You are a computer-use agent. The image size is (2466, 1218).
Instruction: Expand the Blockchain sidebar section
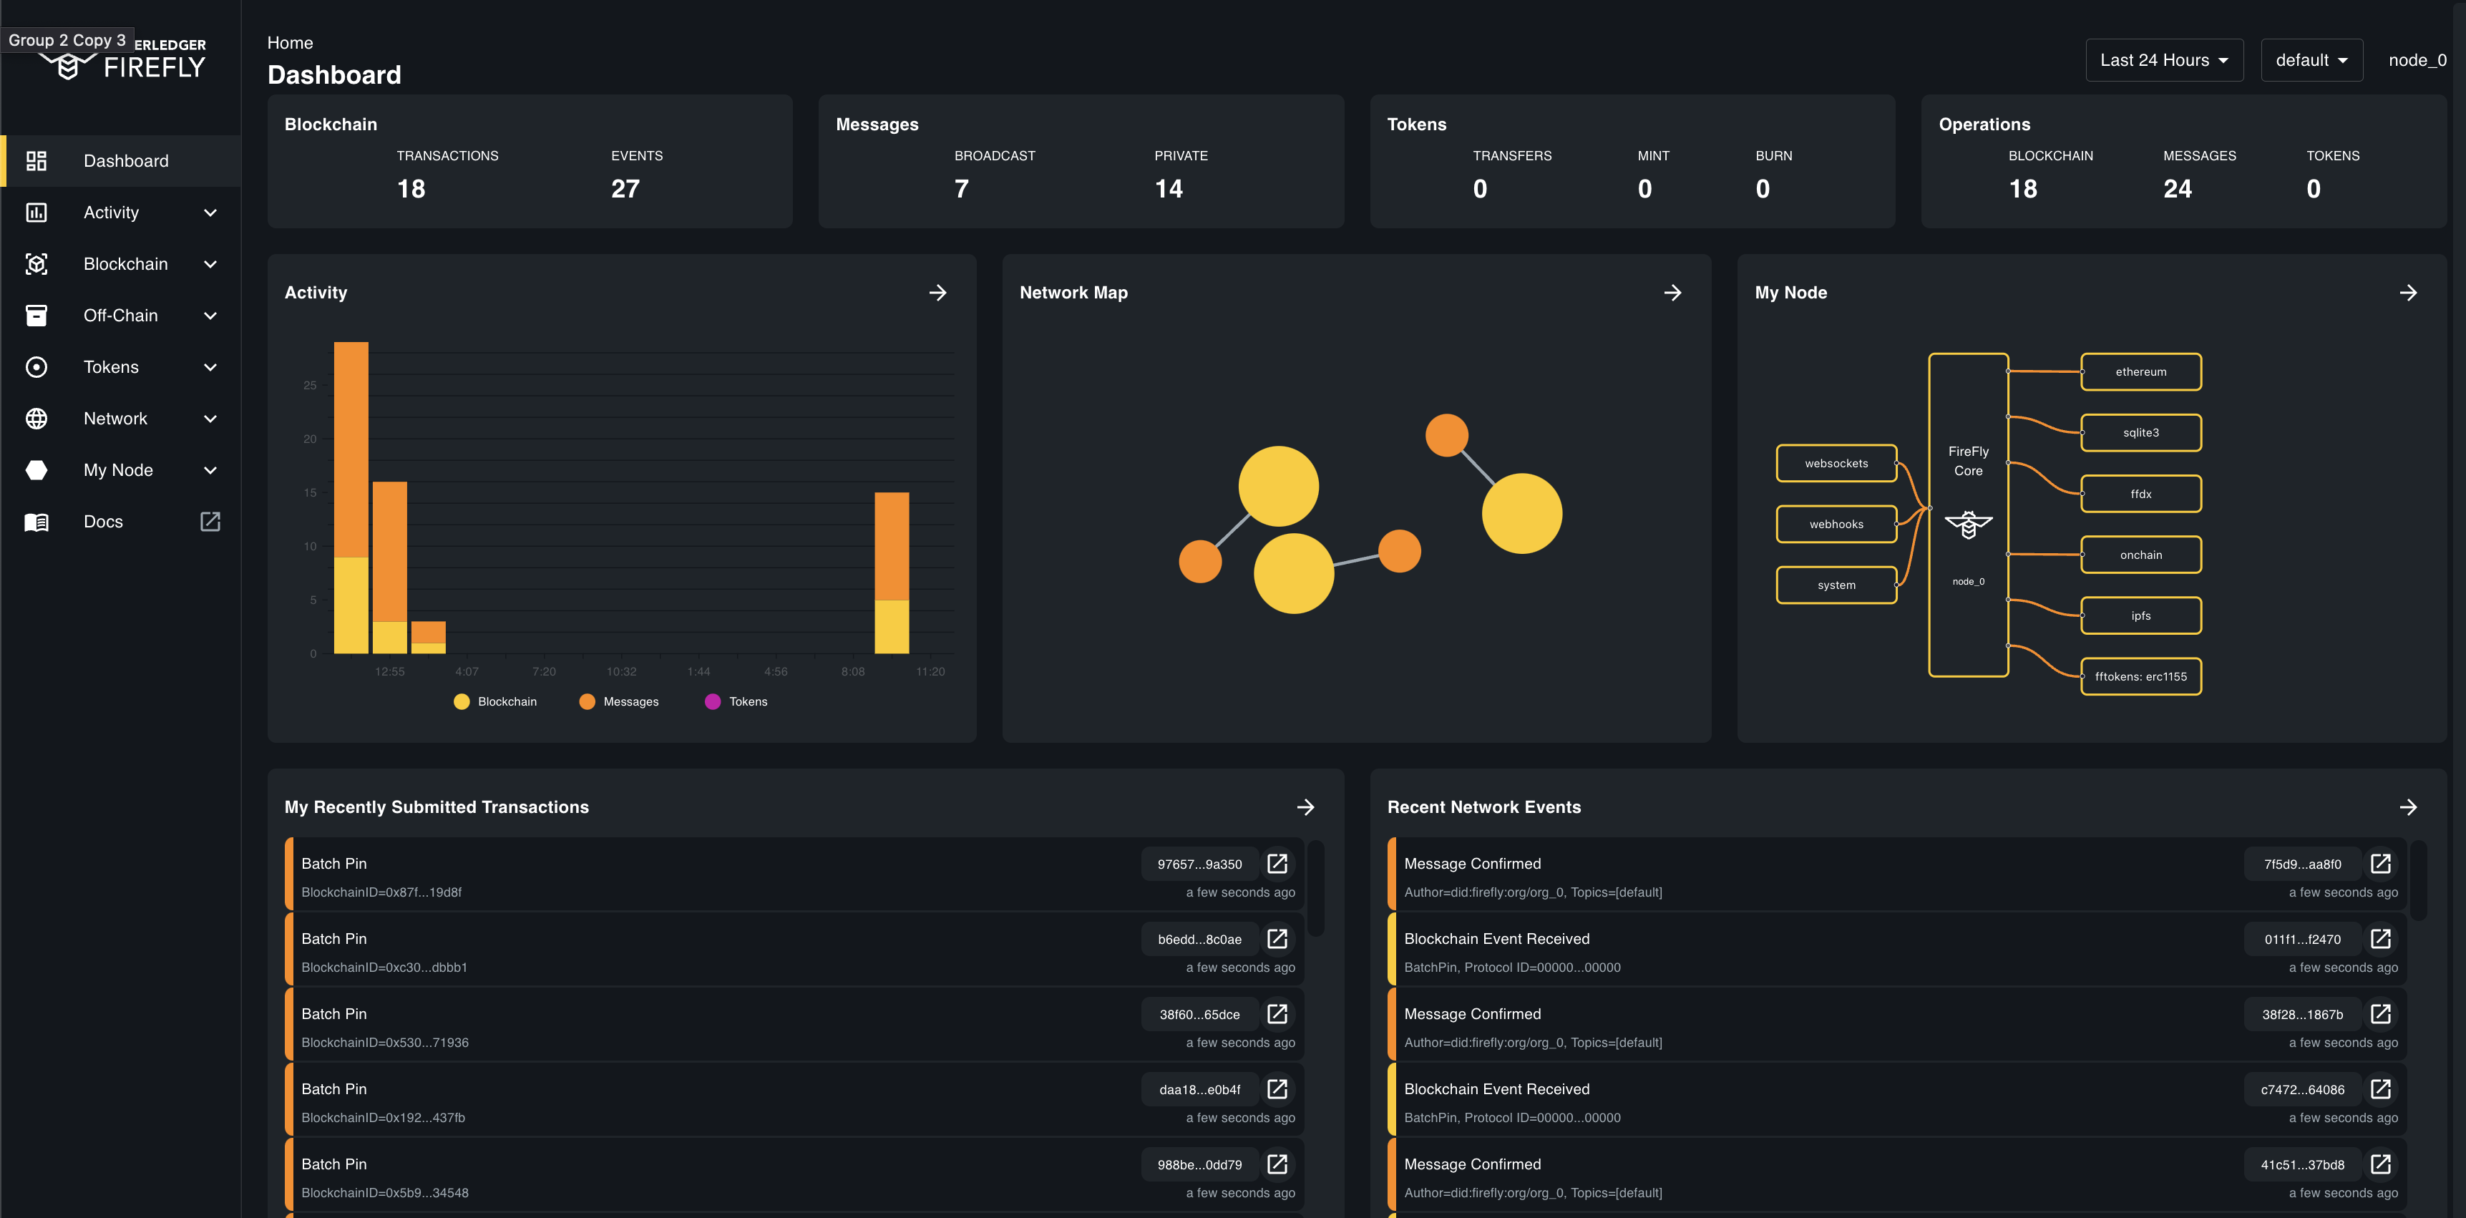point(125,264)
